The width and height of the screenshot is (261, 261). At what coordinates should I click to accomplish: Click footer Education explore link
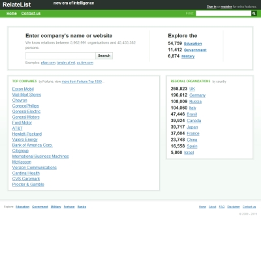(x=22, y=207)
